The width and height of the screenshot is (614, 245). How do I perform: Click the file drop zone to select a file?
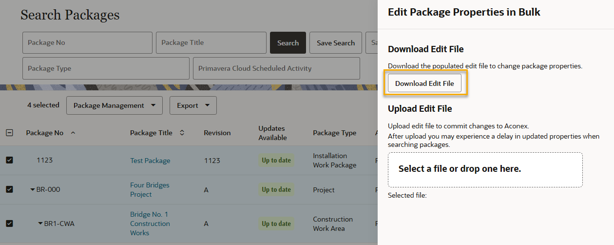click(485, 170)
